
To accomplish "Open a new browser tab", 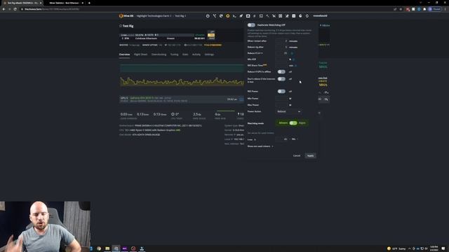I will [89, 3].
